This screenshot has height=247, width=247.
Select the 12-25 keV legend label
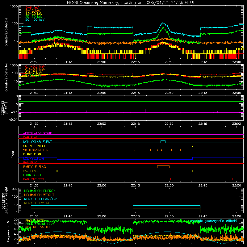click(34, 14)
